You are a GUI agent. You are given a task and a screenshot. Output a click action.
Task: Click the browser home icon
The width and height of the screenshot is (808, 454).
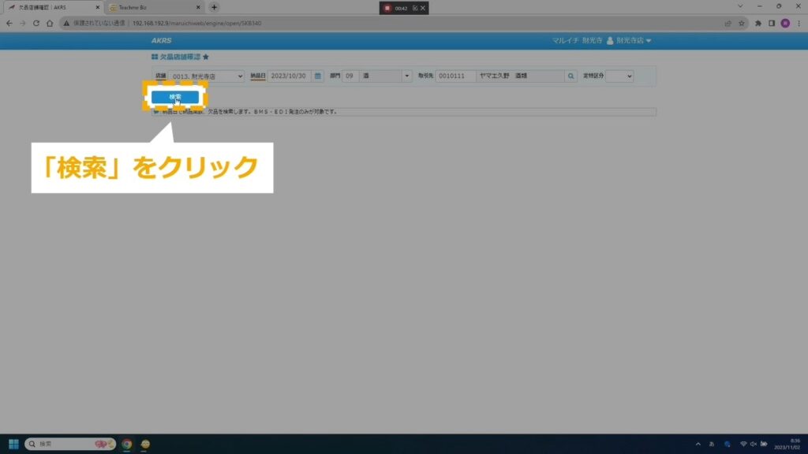click(50, 23)
